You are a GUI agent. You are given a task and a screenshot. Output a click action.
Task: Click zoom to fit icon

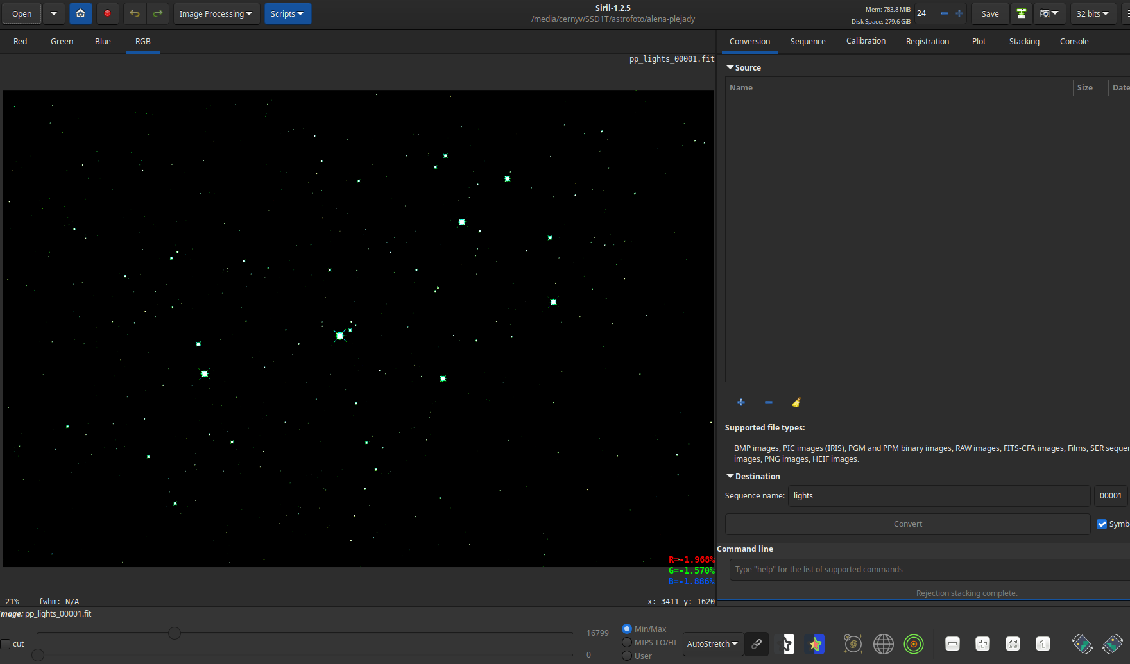click(x=1013, y=643)
